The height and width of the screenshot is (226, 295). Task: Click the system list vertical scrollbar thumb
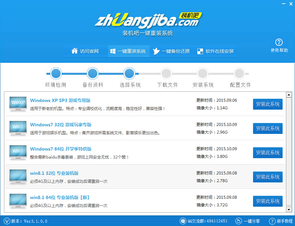(x=289, y=151)
